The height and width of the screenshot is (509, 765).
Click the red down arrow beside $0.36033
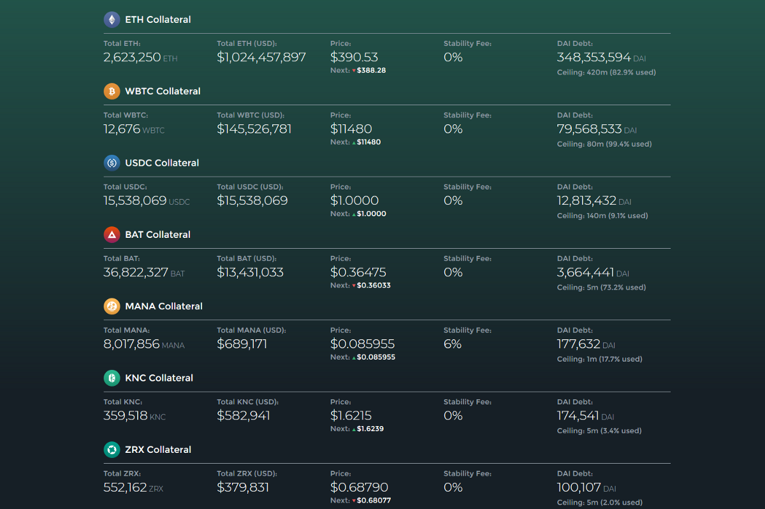pyautogui.click(x=354, y=286)
